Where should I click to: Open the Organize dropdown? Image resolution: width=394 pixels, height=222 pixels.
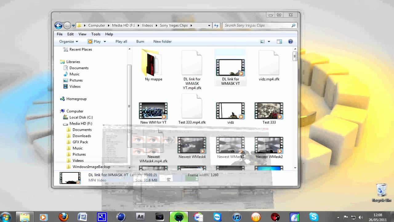coord(68,41)
